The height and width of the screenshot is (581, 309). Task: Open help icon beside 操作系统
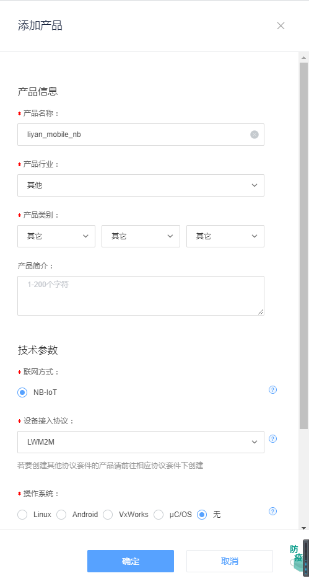[x=272, y=512]
